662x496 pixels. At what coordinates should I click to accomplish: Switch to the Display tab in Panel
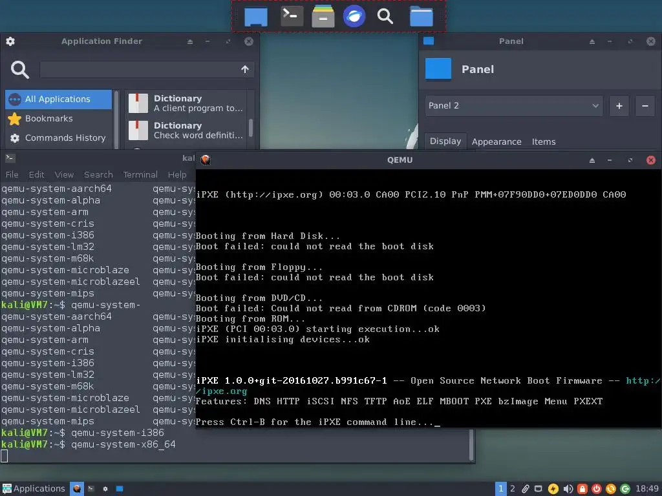click(x=445, y=141)
